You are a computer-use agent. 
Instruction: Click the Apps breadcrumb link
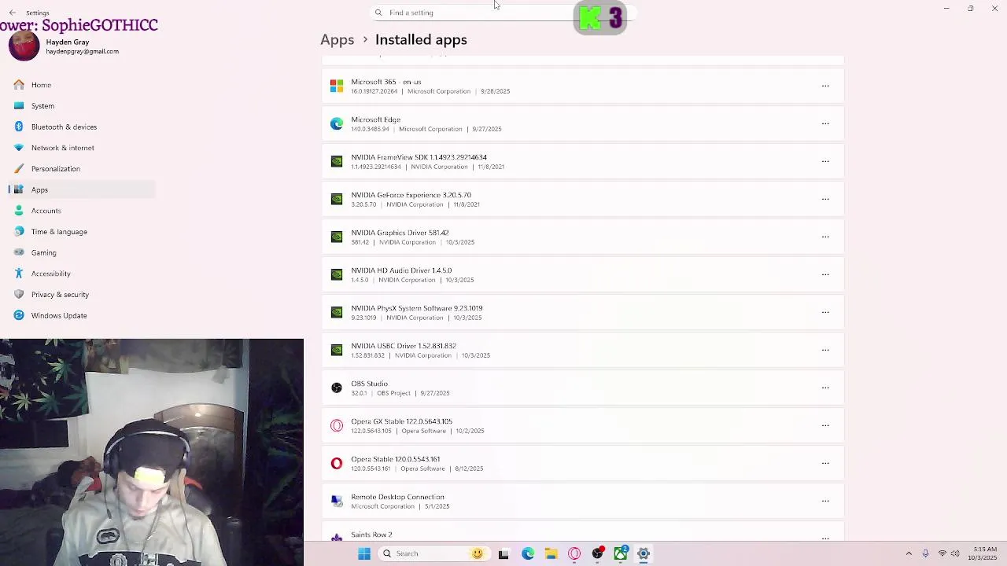337,39
